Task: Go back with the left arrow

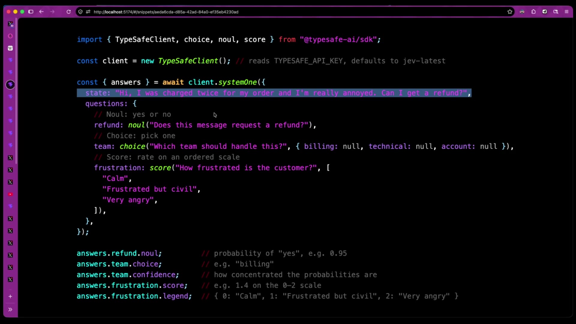Action: click(x=41, y=12)
